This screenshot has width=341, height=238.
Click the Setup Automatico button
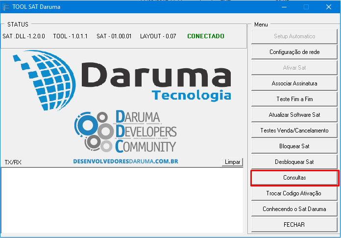(294, 36)
